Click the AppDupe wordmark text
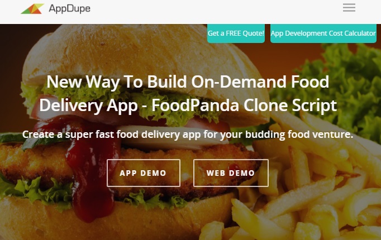 point(69,9)
